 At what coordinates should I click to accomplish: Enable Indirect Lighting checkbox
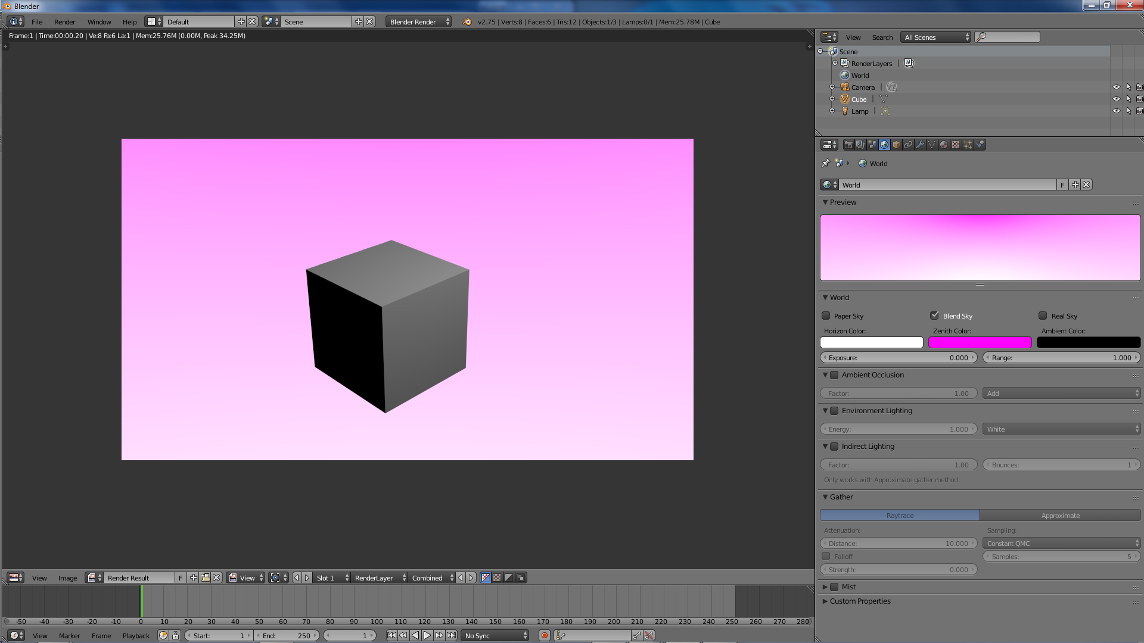(834, 446)
